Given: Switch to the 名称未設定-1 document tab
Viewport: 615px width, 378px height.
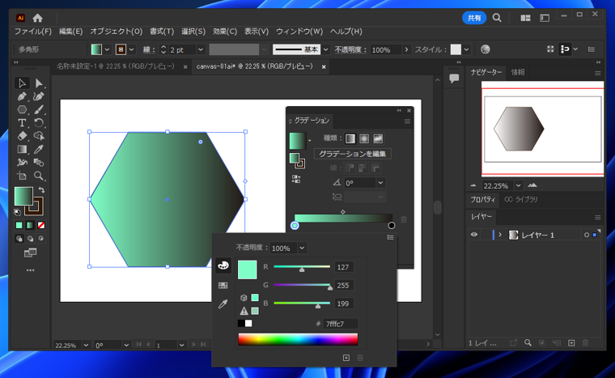Looking at the screenshot, I should [115, 66].
